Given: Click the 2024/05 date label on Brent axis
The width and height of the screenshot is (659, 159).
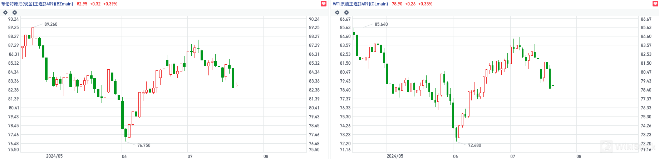Looking at the screenshot, I should click(54, 156).
